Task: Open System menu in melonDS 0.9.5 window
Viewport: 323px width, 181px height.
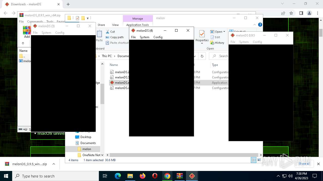Action: coord(244,42)
